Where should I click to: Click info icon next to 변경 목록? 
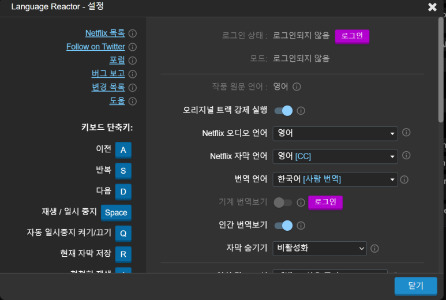click(132, 88)
